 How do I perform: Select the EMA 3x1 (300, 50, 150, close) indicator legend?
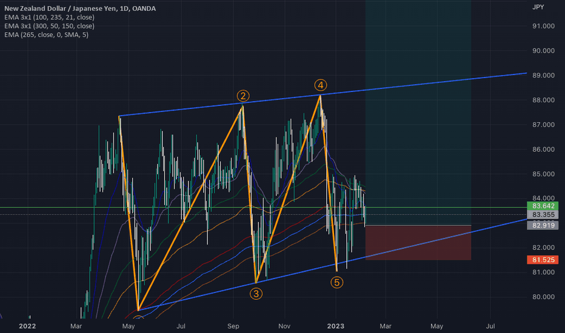49,26
